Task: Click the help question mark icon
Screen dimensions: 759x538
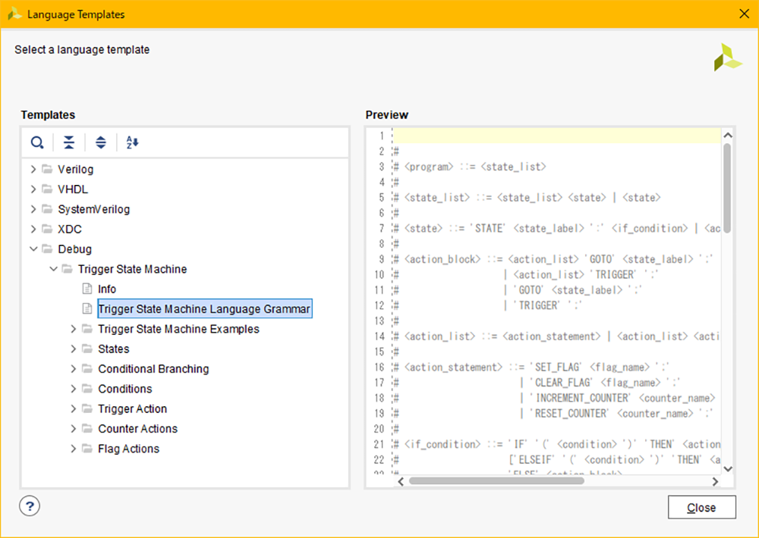Action: (x=30, y=506)
